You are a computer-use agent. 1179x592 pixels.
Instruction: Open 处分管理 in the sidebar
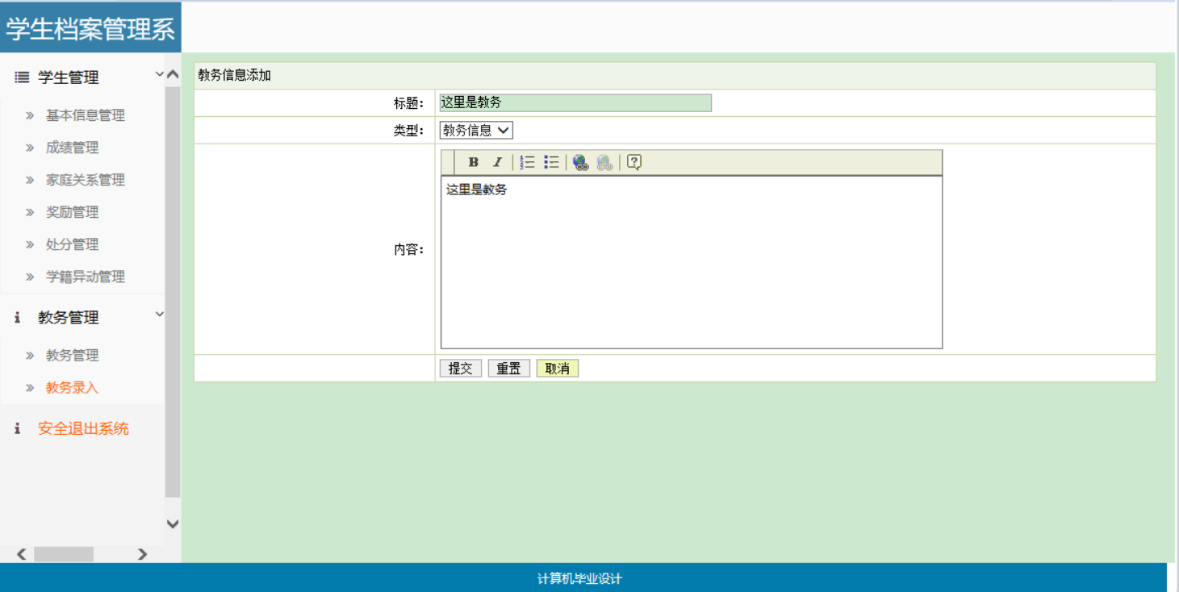click(x=72, y=244)
